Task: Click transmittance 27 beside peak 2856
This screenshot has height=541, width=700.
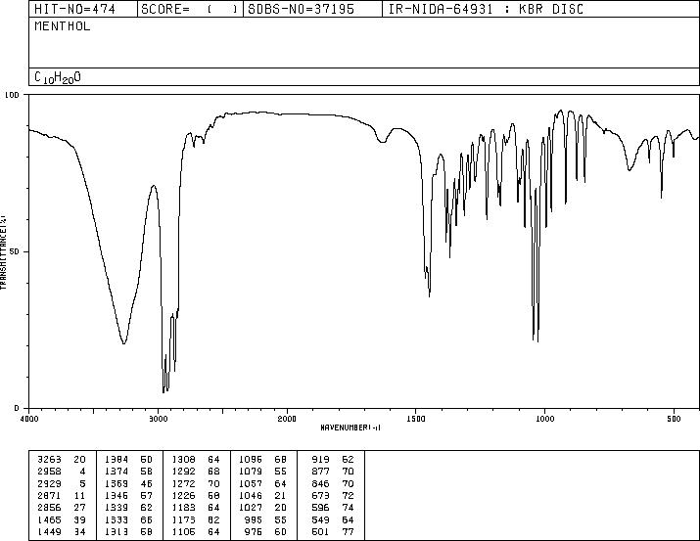Action: 79,508
